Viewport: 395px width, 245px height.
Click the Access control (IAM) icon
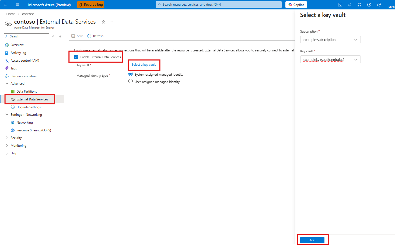(7, 61)
